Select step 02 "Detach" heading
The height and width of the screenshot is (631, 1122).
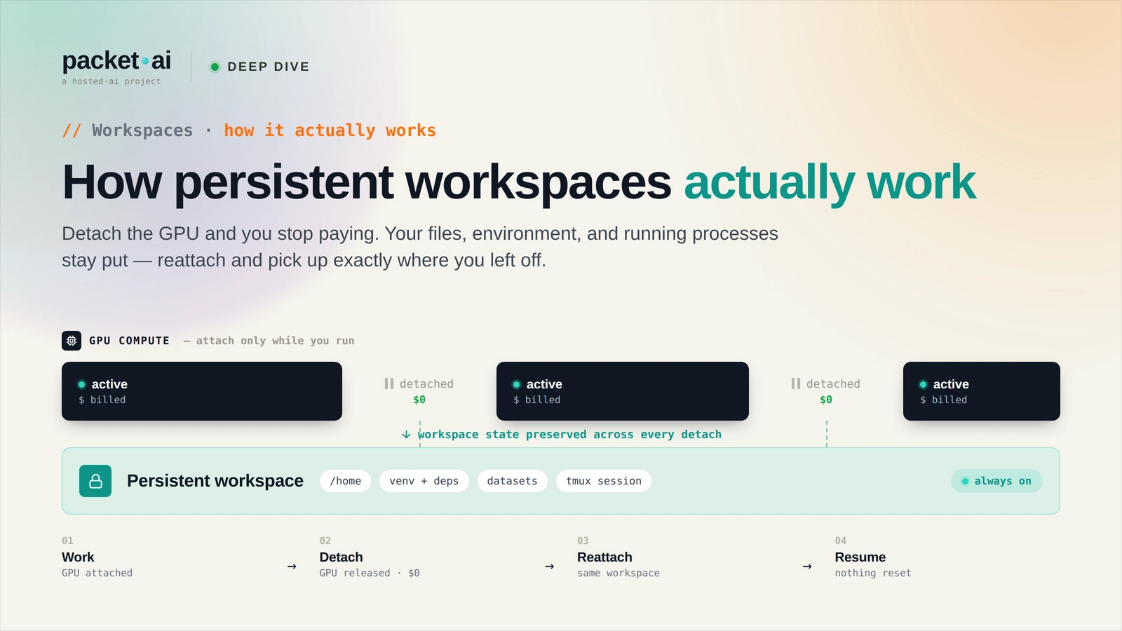342,557
